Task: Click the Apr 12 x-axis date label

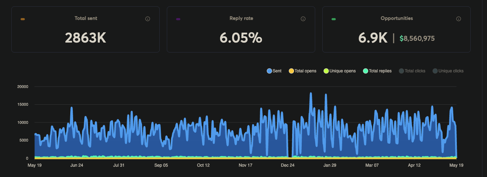Action: (414, 165)
